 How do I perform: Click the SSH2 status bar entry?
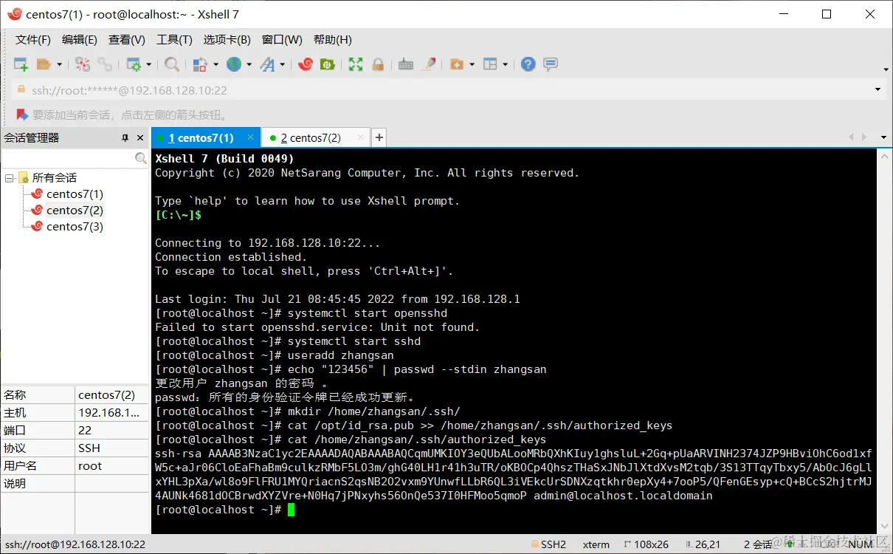point(548,544)
